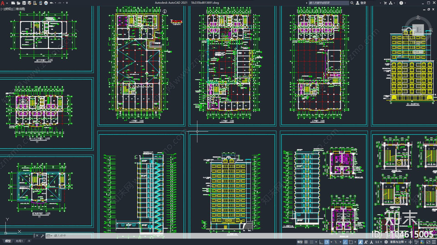437x245 pixels.
Task: Click the annotation scale icon
Action: (x=371, y=242)
